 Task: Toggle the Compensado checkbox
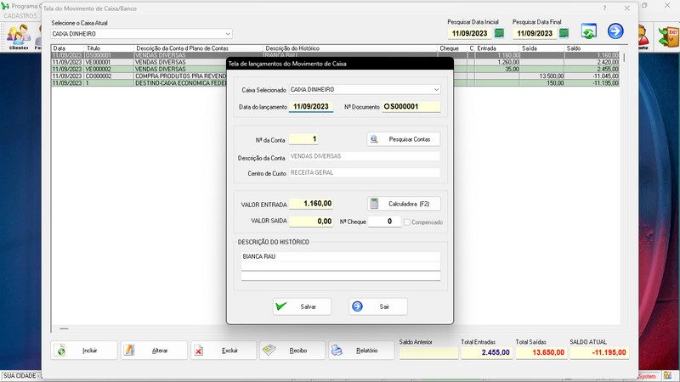pos(407,222)
